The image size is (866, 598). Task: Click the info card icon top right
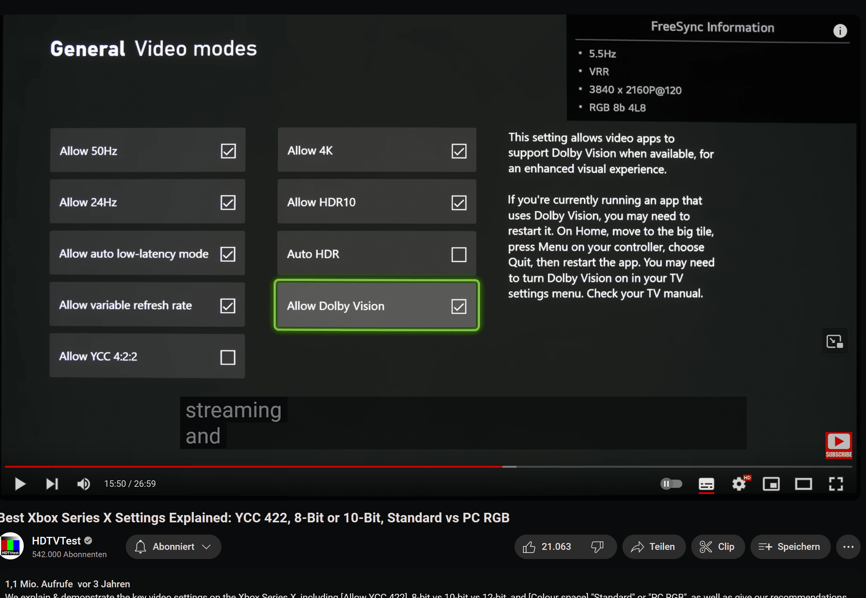click(x=840, y=31)
